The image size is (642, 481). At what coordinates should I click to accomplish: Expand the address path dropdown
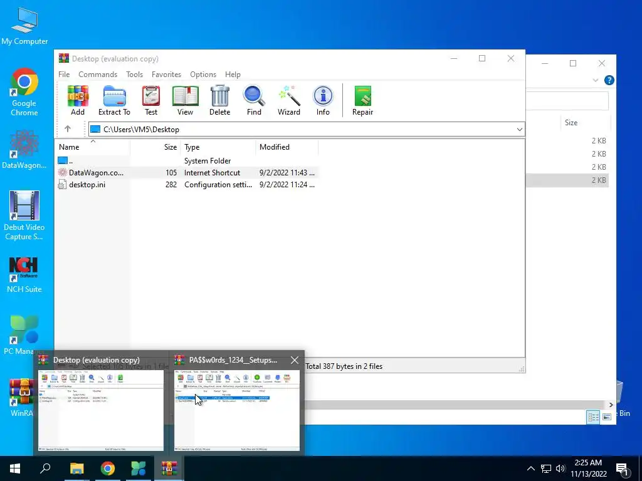click(x=519, y=129)
